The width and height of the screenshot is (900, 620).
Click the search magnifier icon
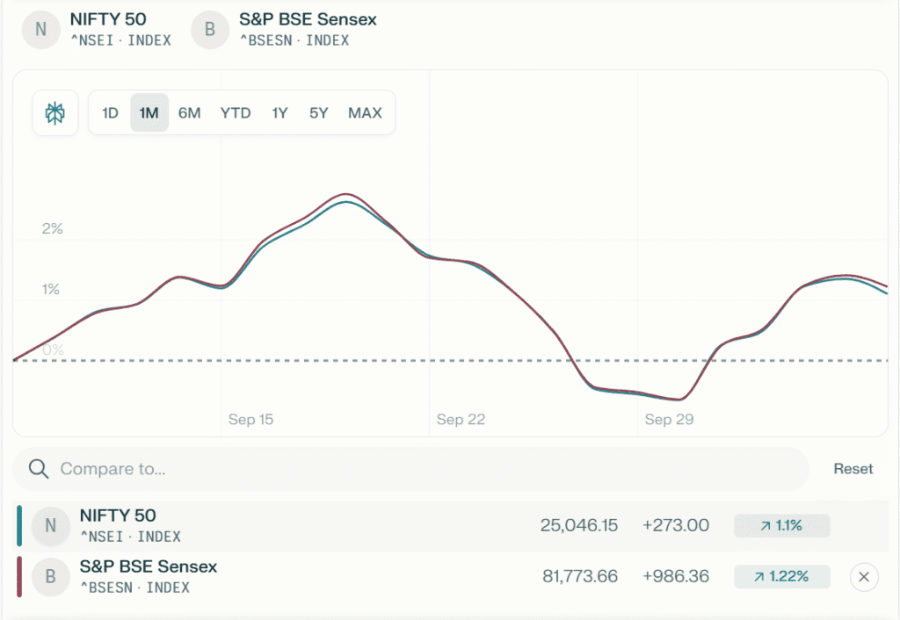click(38, 469)
